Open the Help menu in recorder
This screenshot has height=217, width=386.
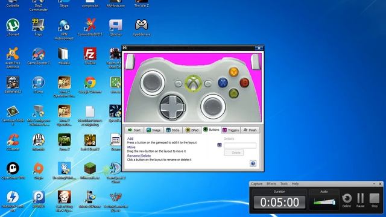point(295,184)
